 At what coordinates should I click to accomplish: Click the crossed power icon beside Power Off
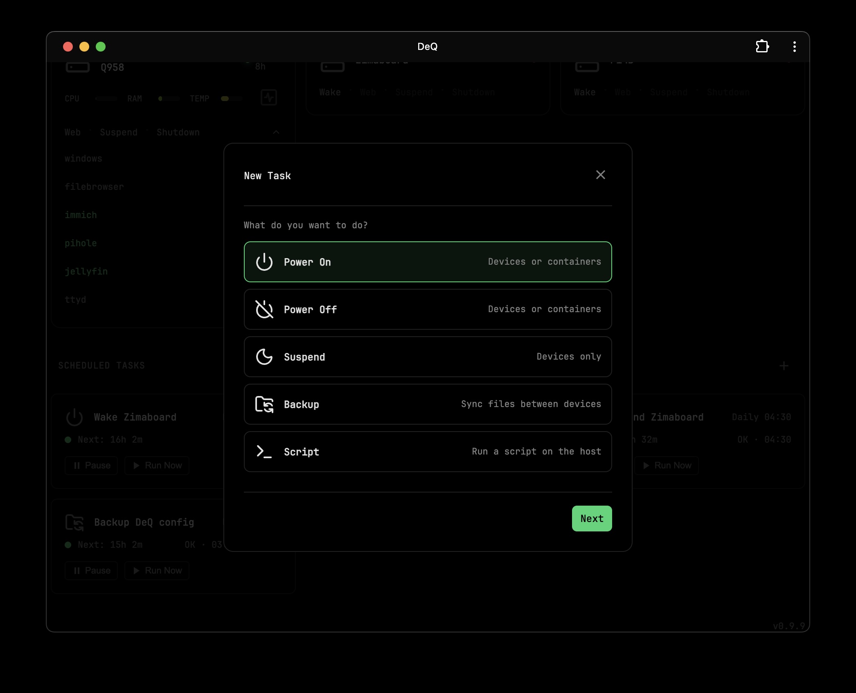(264, 309)
